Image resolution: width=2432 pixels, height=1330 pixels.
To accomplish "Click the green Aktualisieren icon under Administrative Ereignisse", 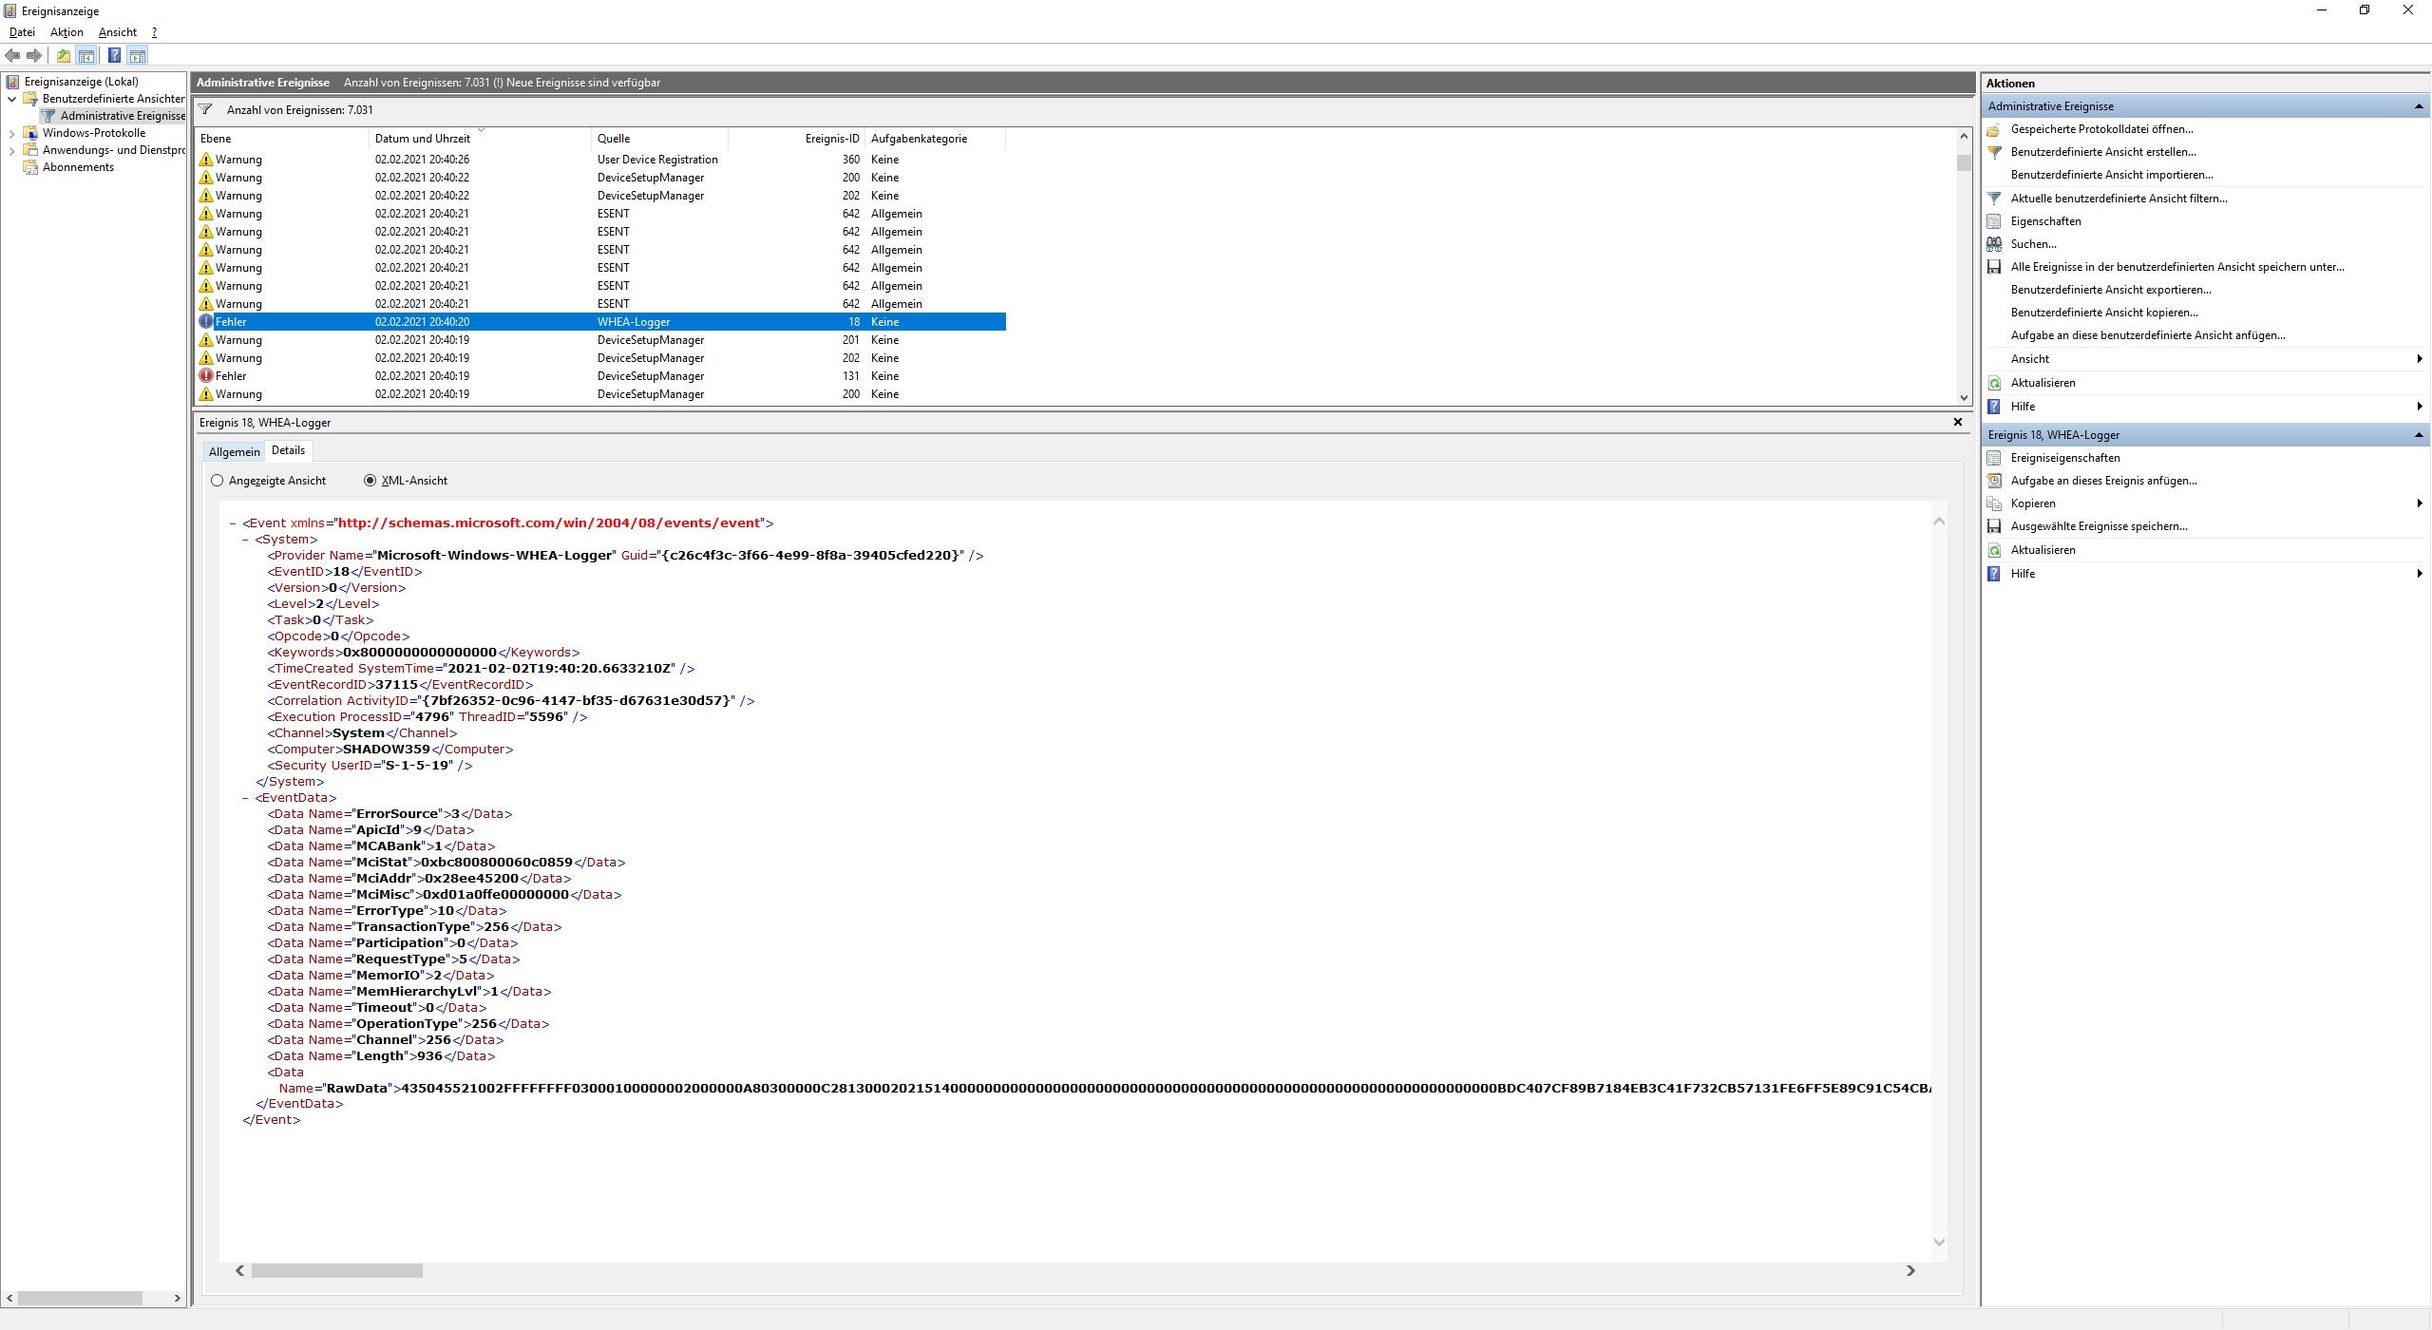I will pos(1994,383).
